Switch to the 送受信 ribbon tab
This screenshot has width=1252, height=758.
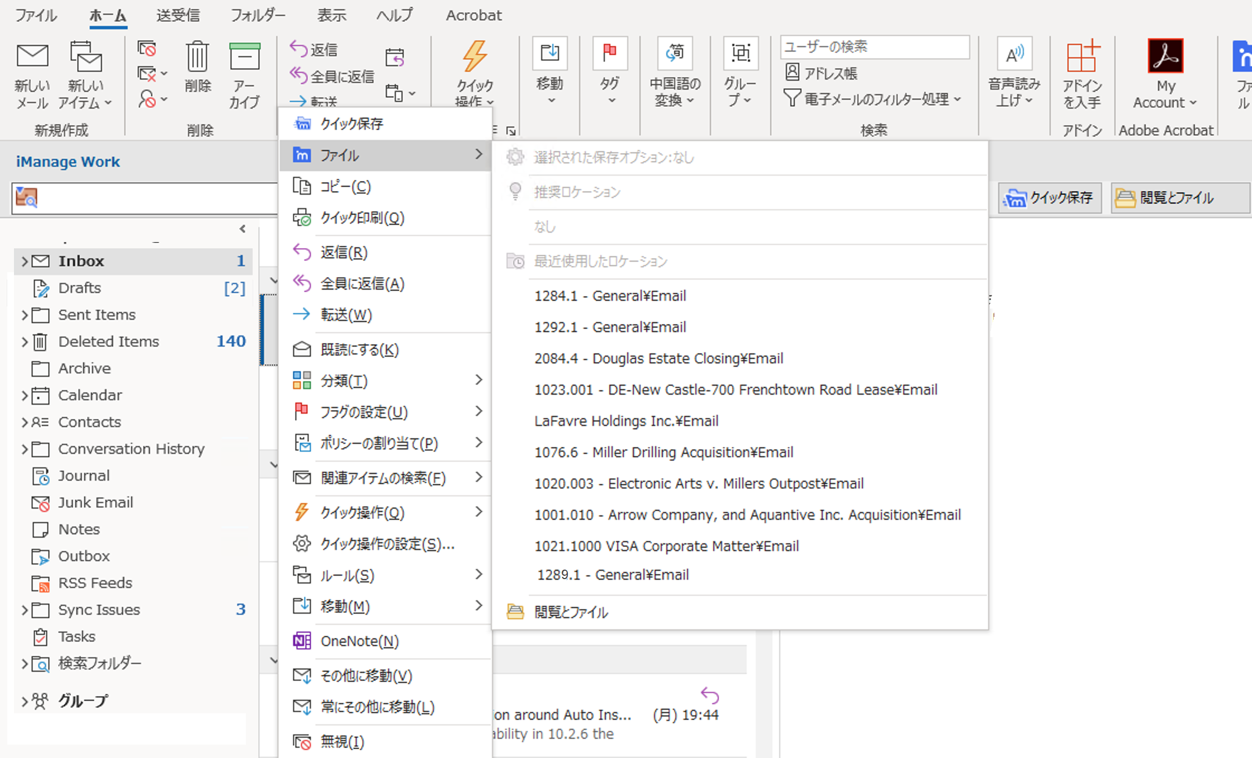(178, 15)
